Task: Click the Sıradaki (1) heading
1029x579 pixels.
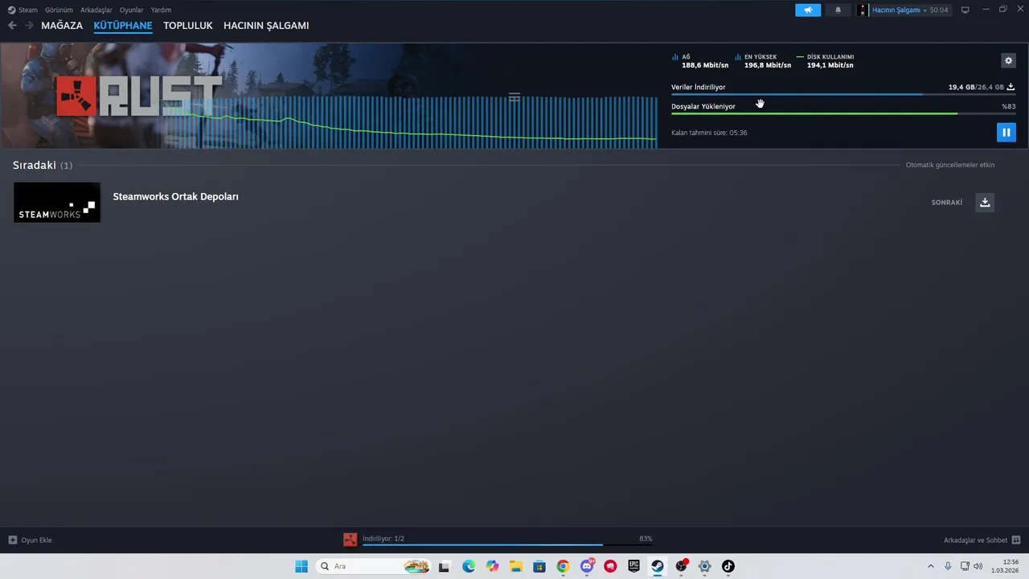Action: [43, 165]
